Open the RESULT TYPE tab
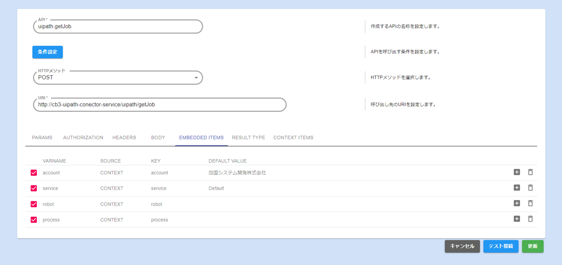Screen dimensions: 562x265 248,138
